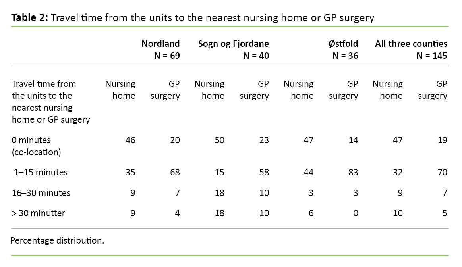Select the cell with value 68

tap(175, 172)
